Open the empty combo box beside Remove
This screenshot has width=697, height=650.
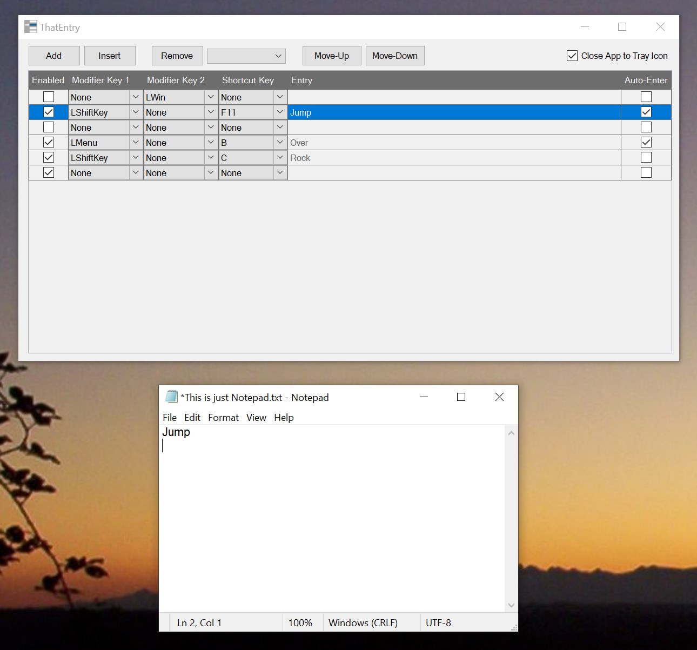click(246, 56)
